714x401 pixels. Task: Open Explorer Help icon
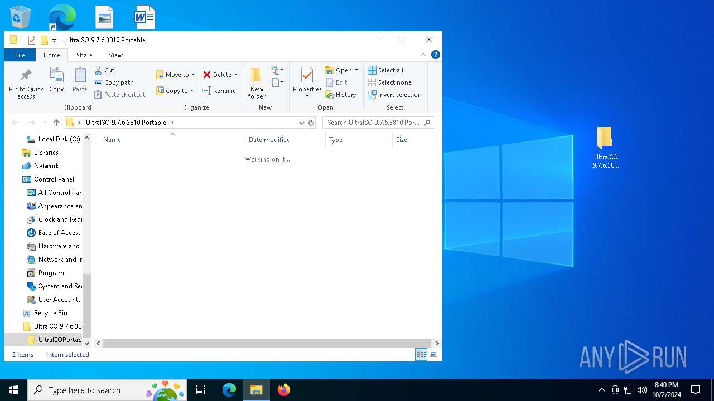[x=436, y=55]
